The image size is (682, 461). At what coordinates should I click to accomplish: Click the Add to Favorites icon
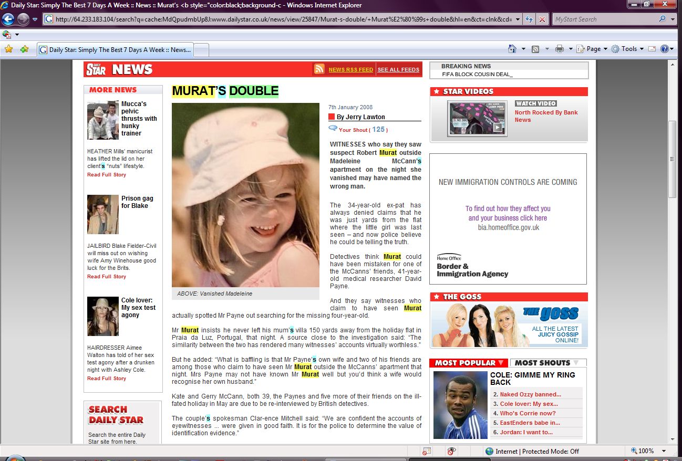point(24,49)
